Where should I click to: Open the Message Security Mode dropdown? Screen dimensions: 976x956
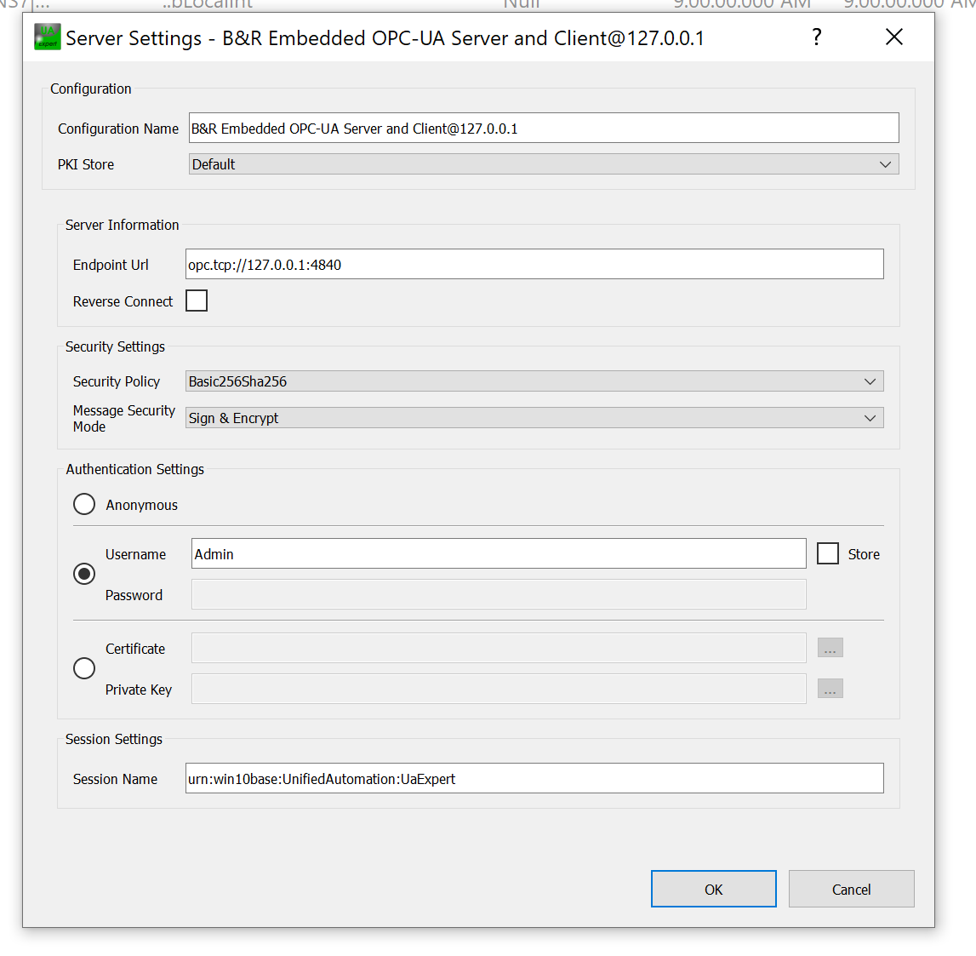534,418
